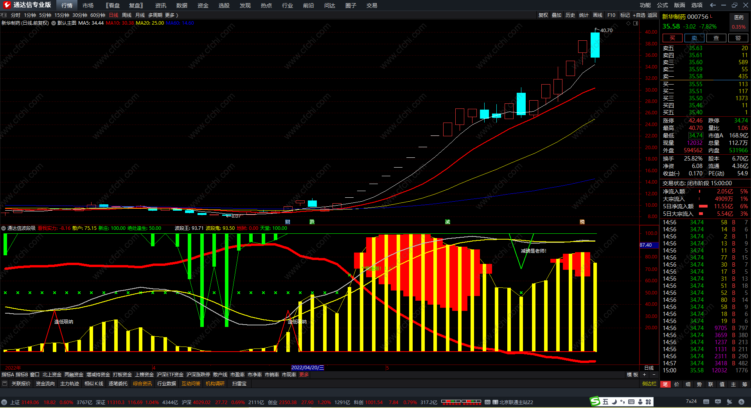The image size is (751, 408).
Task: Open the status bar round arrow icon
Action: coord(4,402)
